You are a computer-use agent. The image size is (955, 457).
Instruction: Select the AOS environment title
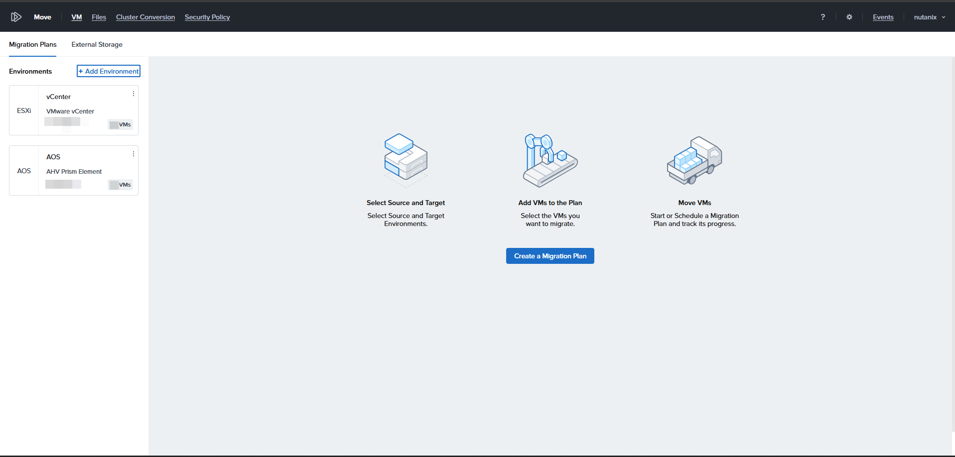tap(53, 157)
